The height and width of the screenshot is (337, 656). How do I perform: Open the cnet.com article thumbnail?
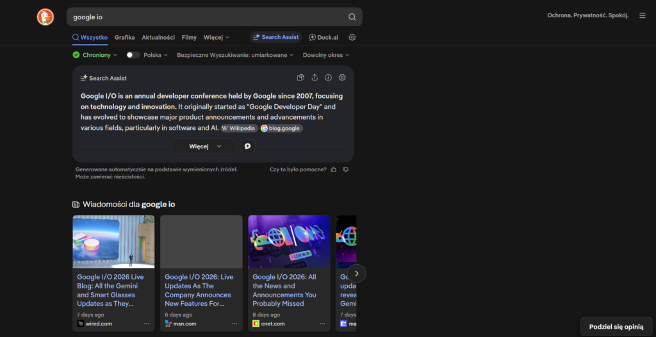pyautogui.click(x=289, y=241)
